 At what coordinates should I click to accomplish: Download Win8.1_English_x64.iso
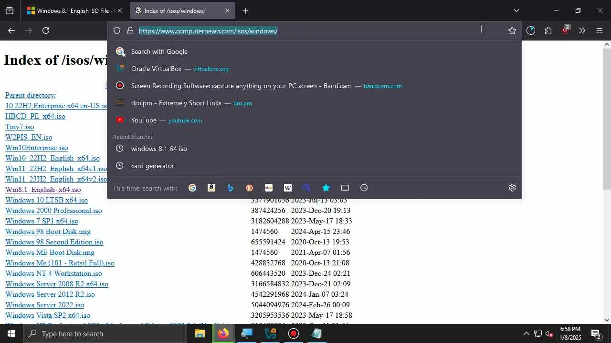coord(43,190)
